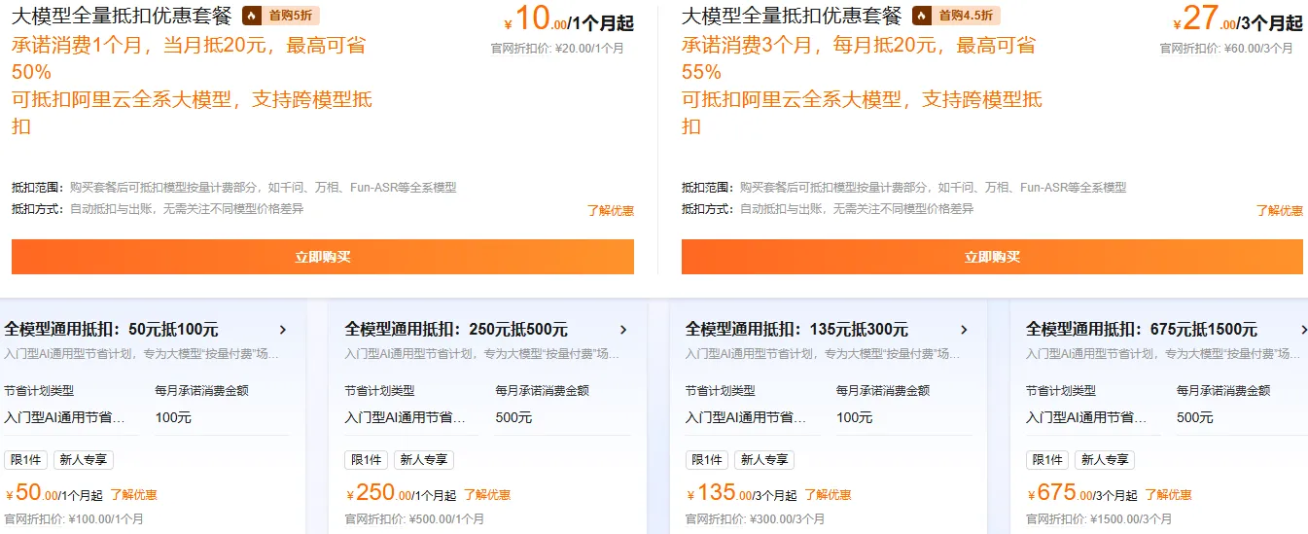Open 了解优惠 beside the ¥675.00 price
Screen dimensions: 1308x534
point(1168,495)
